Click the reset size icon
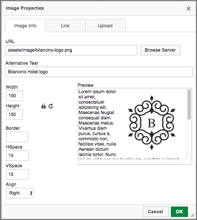The height and width of the screenshot is (220, 197). coord(51,106)
